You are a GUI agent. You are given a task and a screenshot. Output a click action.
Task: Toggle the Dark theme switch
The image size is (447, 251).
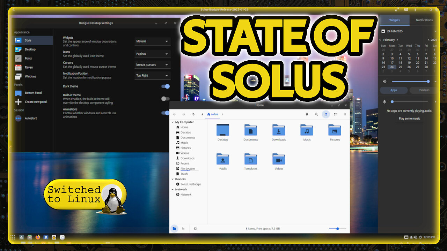[x=165, y=86]
